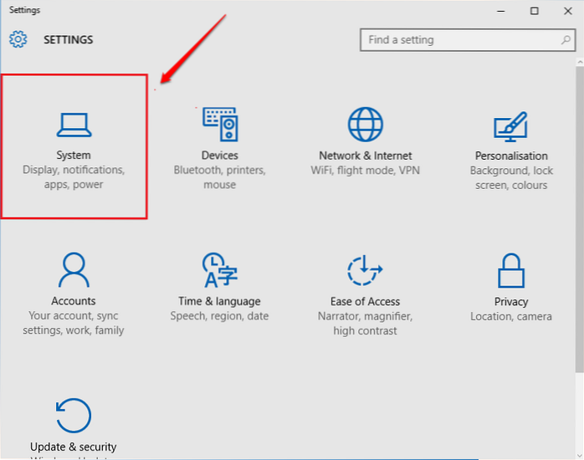Select the Accounts person icon

point(74,269)
